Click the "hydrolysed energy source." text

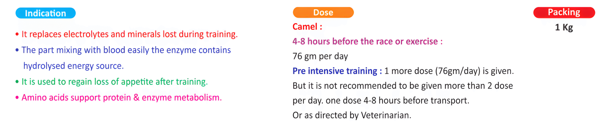74,66
